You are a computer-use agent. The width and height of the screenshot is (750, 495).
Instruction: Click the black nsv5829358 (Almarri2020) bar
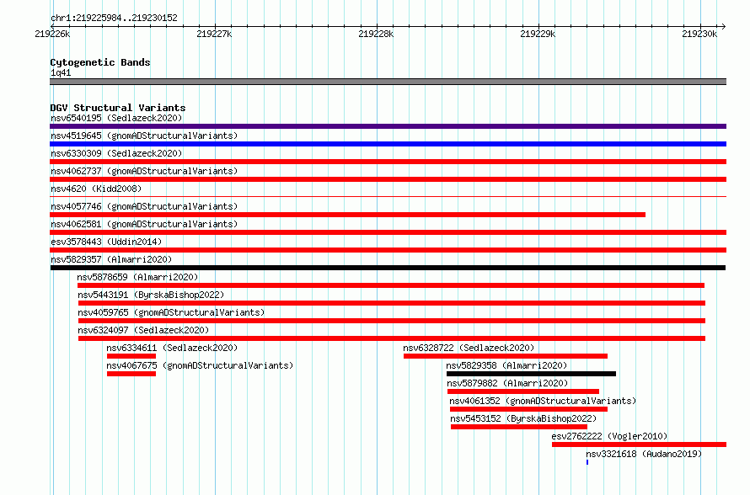click(x=532, y=374)
